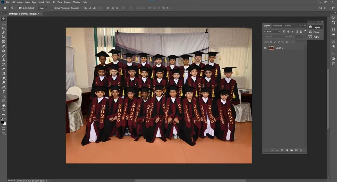Screen dimensions: 337x182
Task: Open the Kind filter dropdown
Action: pos(272,32)
